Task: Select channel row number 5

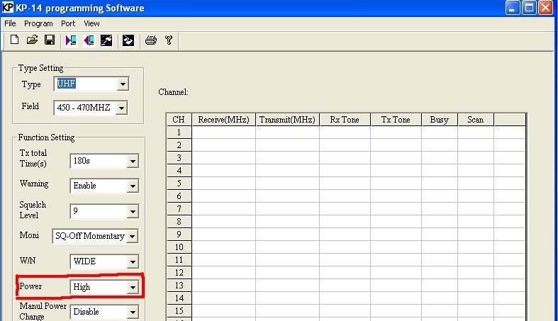Action: 179,184
